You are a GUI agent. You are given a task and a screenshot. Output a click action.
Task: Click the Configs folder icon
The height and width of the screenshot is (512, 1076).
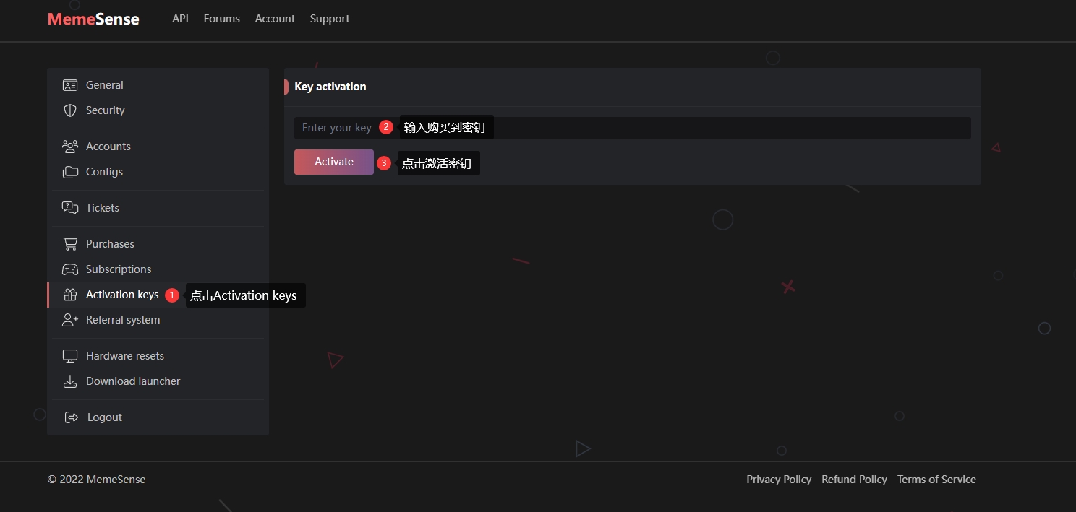pos(70,172)
